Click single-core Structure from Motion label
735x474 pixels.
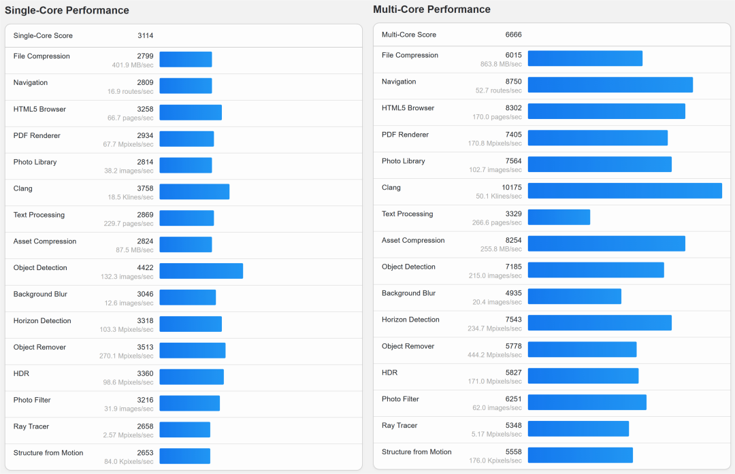coord(48,453)
